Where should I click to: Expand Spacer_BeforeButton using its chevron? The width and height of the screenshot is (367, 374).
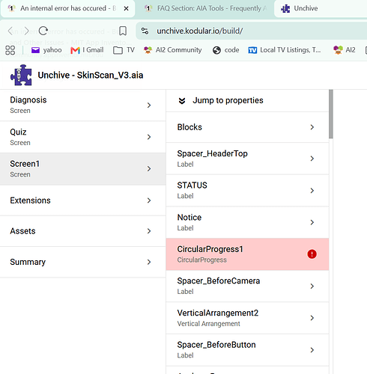click(312, 350)
